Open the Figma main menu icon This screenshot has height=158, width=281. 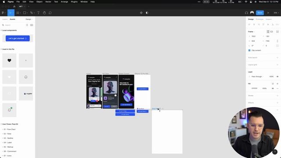3,13
